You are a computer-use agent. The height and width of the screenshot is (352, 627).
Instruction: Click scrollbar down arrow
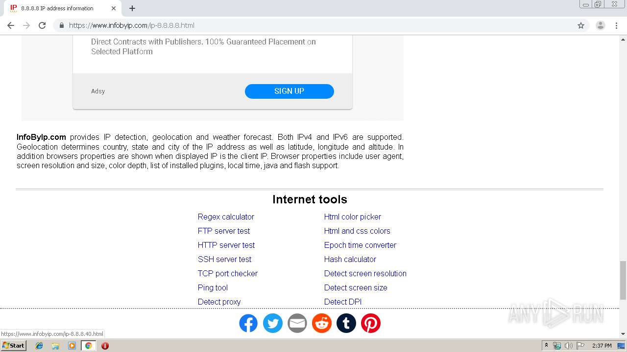(623, 334)
